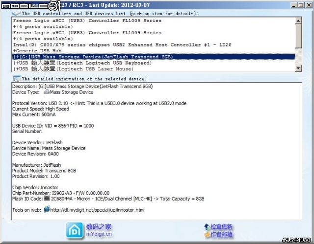Click 'USB Device ID: VID = 8564 PID = 1000'

pos(53,126)
